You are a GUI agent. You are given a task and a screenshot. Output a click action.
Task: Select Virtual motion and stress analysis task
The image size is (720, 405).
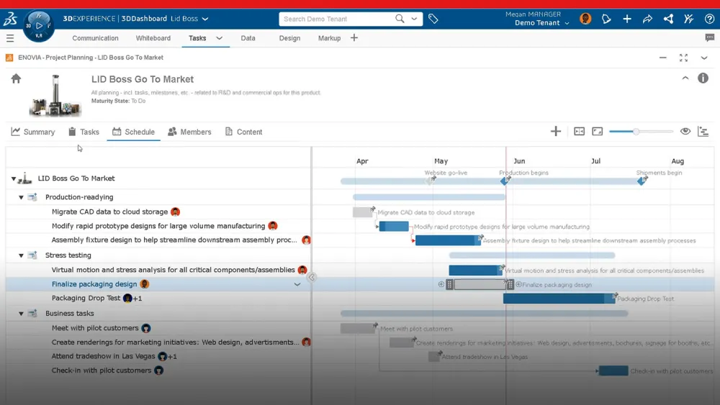pyautogui.click(x=173, y=270)
